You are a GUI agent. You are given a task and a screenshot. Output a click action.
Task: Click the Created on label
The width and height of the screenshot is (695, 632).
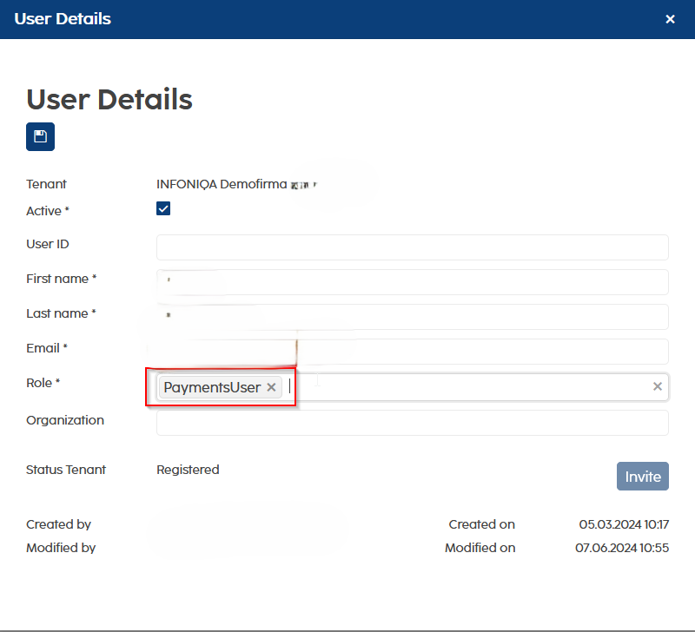point(482,524)
